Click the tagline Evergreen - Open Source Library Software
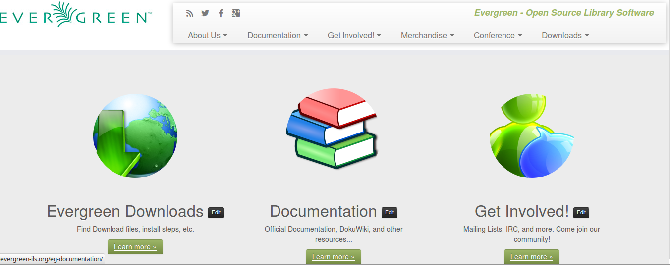The height and width of the screenshot is (265, 670). 564,13
